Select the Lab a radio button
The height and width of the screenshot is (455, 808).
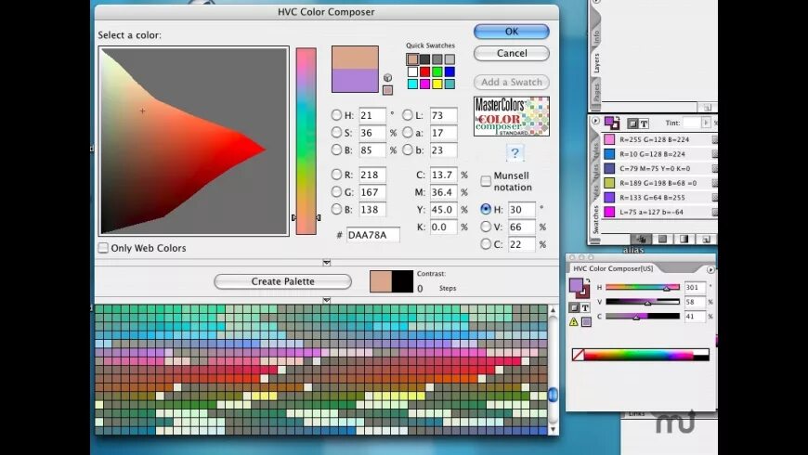coord(408,133)
